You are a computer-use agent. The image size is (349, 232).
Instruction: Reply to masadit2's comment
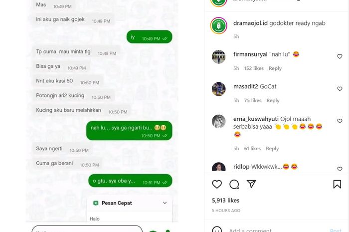273,101
